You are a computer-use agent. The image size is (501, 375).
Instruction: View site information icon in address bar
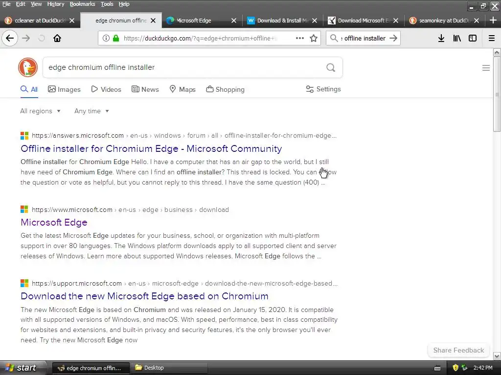point(106,38)
